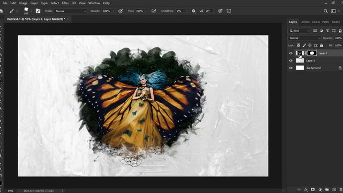
Task: Select the Layer 2 image thumbnail
Action: [300, 53]
